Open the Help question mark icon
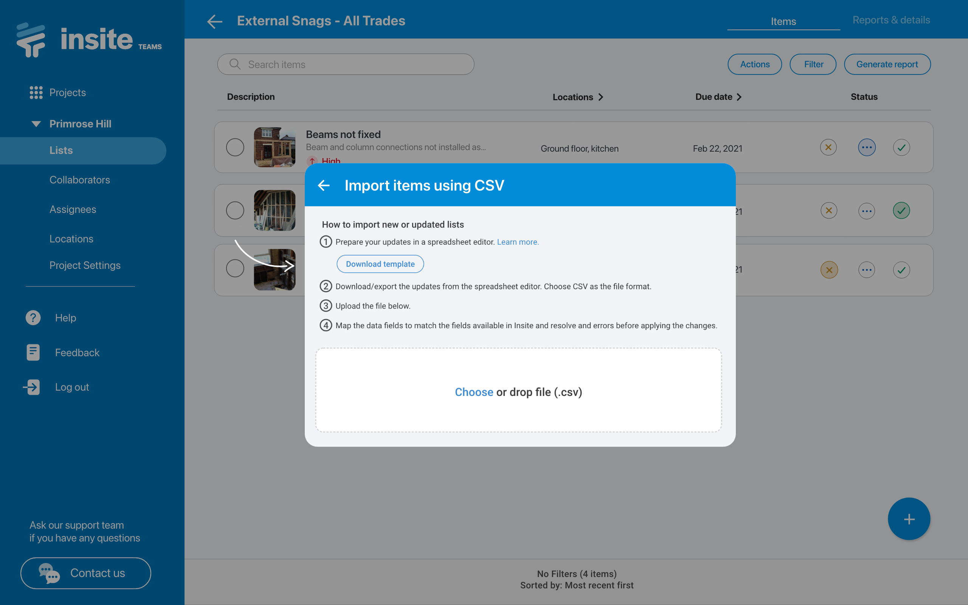Viewport: 968px width, 605px height. (33, 318)
